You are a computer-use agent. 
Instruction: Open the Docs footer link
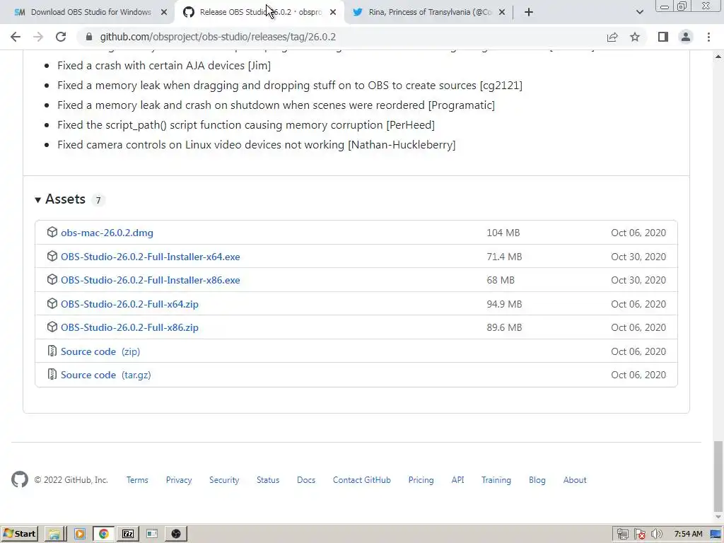point(306,480)
